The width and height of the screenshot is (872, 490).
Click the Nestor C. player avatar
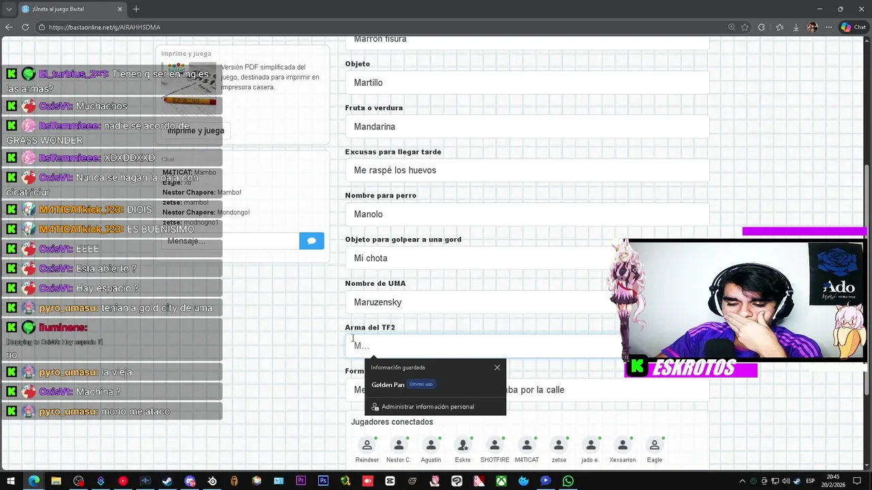(x=399, y=445)
